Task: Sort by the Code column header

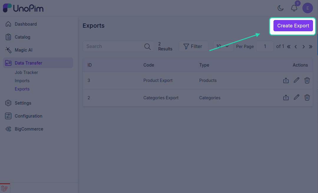Action: tap(149, 65)
